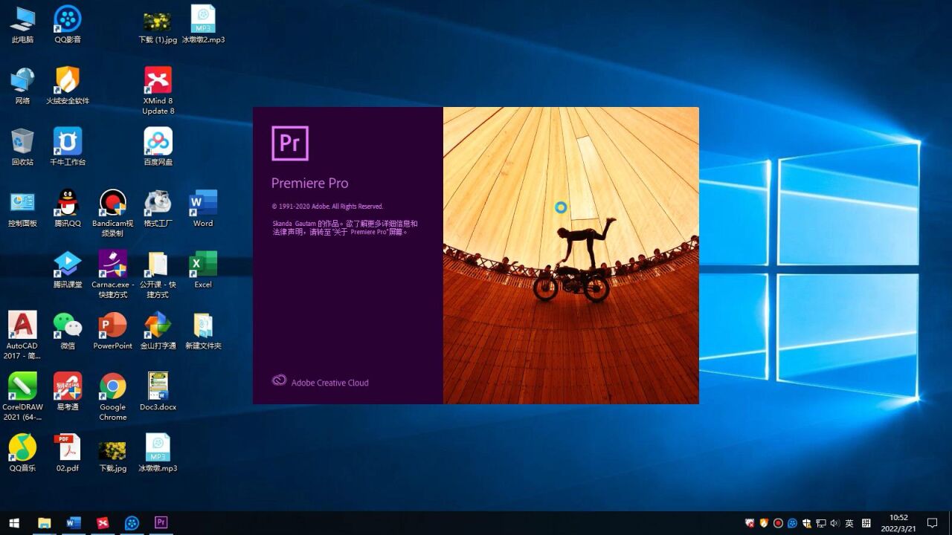Open the 网络 desktop icon
The width and height of the screenshot is (952, 535).
click(x=22, y=85)
